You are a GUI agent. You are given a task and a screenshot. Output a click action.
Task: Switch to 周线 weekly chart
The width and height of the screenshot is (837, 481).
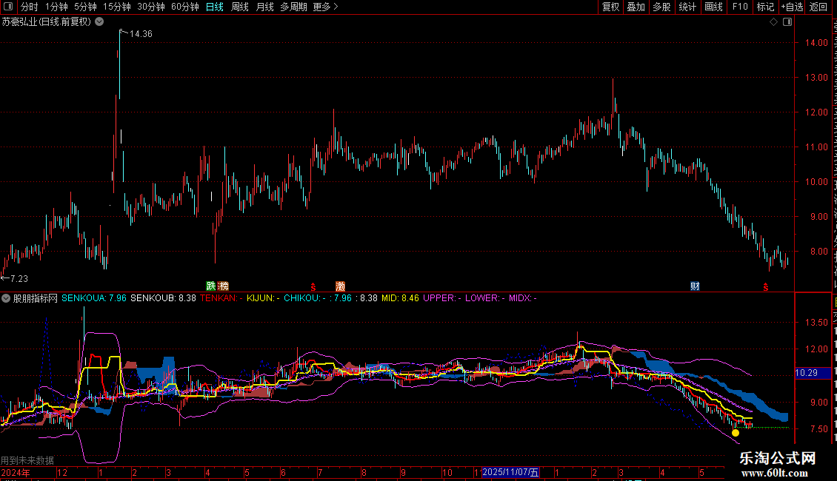tap(240, 7)
